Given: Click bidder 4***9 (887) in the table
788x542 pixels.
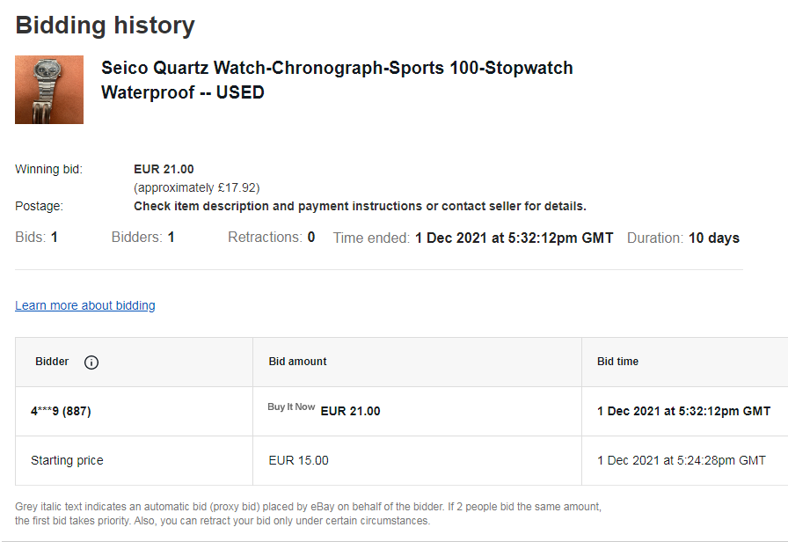Looking at the screenshot, I should 61,411.
